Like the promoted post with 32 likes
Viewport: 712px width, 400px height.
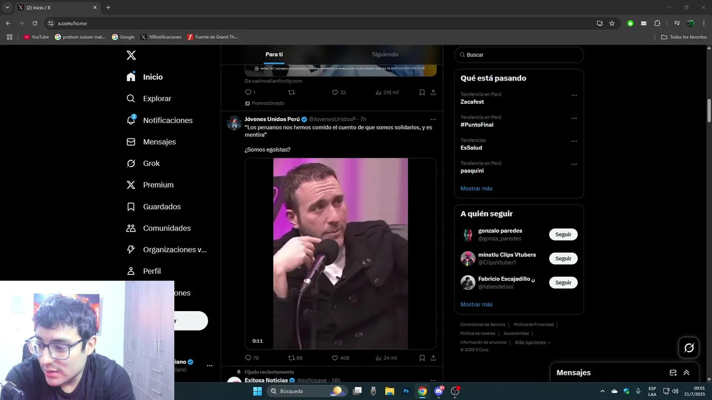pos(339,92)
